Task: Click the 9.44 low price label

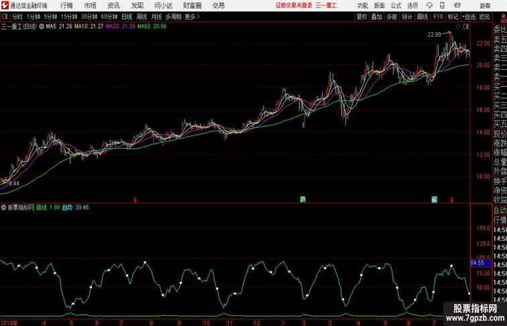Action: [x=14, y=183]
